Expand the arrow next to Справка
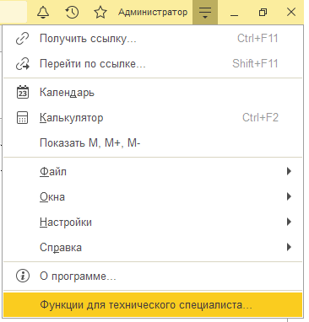309x322 pixels. tap(289, 247)
